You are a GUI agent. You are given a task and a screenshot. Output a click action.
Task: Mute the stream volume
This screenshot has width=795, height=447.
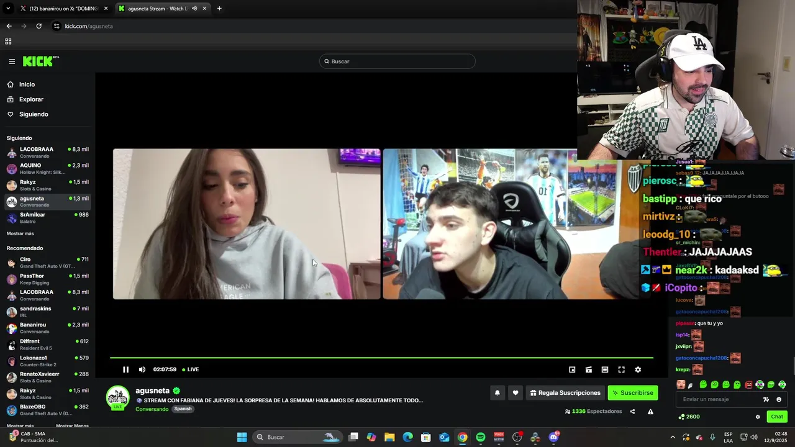142,369
